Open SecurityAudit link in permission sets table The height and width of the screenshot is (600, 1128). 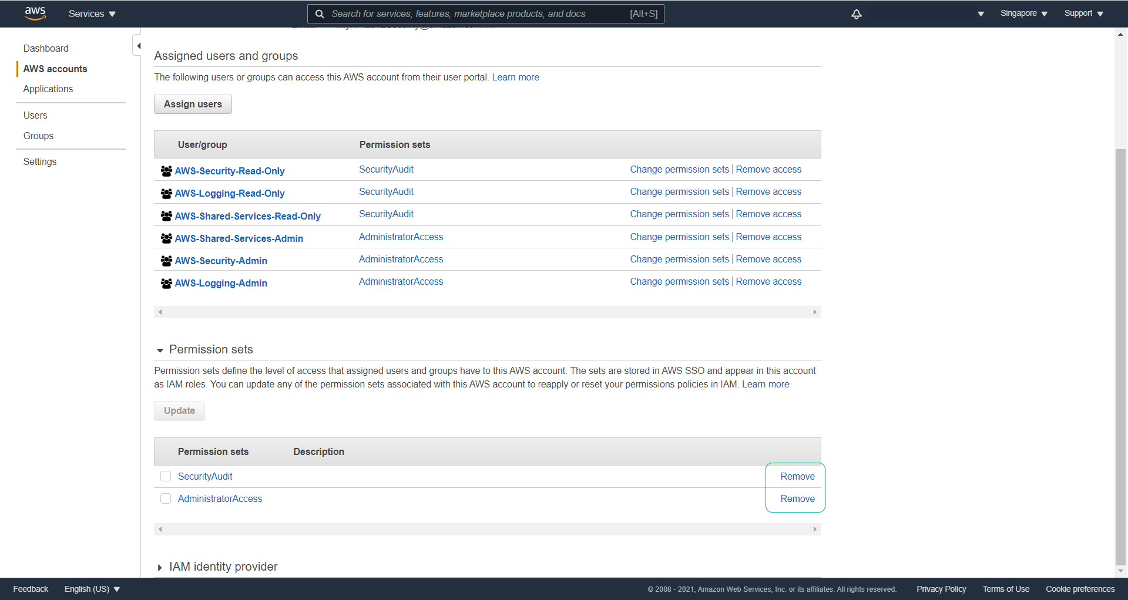pos(205,476)
